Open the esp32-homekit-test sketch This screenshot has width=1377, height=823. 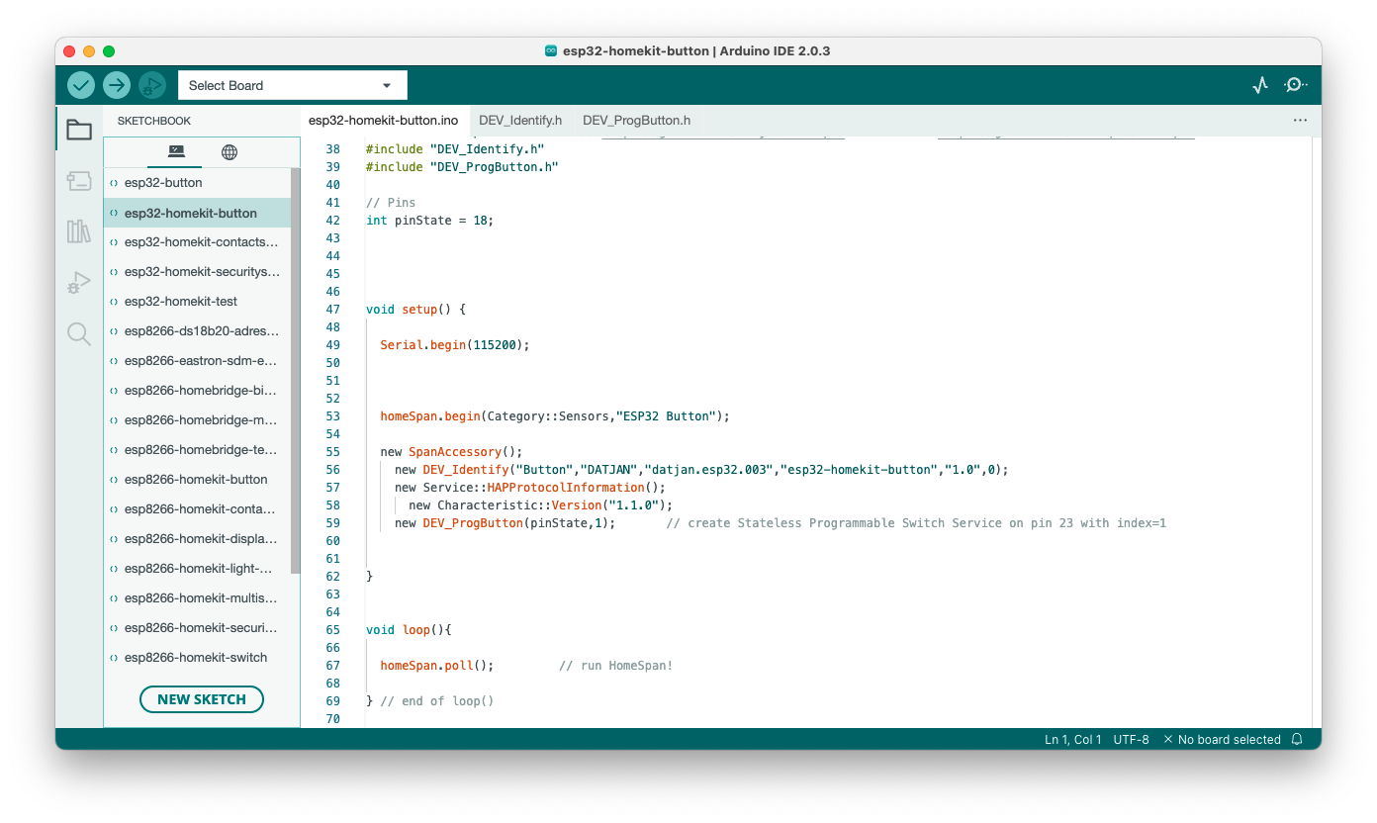point(181,301)
